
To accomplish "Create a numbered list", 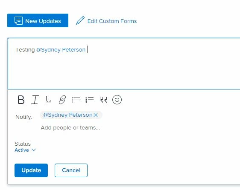I will coord(90,100).
